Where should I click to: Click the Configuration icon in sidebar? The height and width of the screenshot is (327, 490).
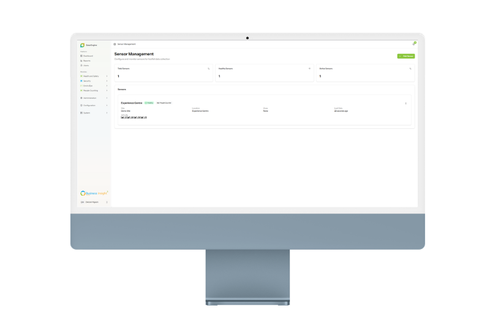(x=81, y=106)
